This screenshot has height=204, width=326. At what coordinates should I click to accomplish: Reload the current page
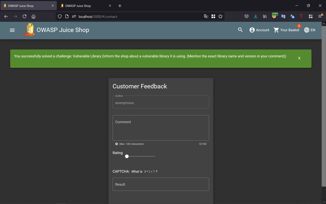24,16
